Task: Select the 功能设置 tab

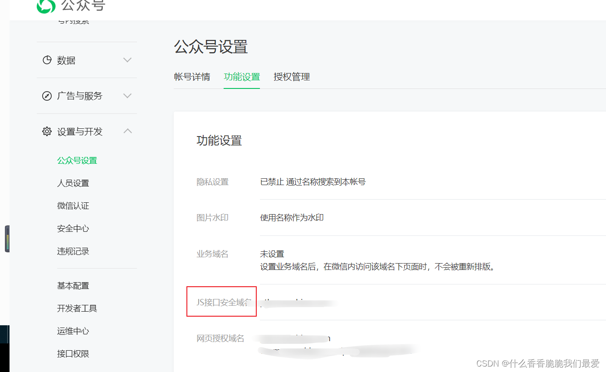Action: click(242, 77)
